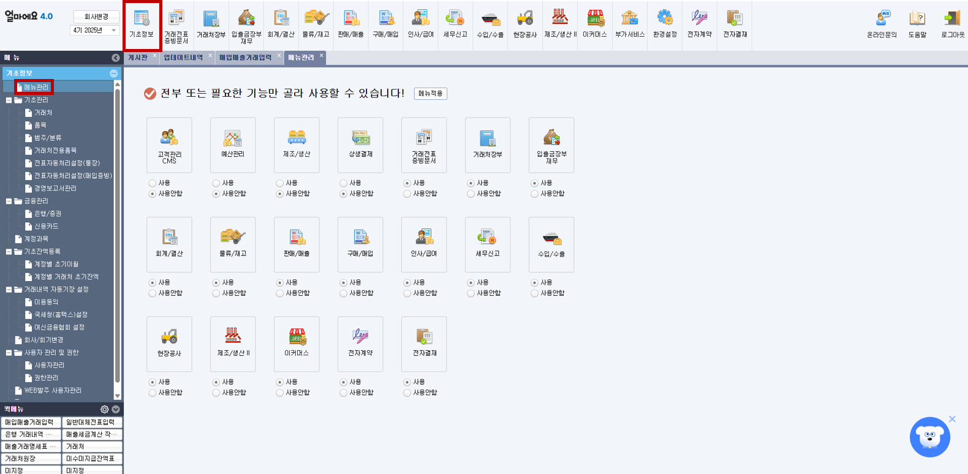Select 사용 under 예산관리
The width and height of the screenshot is (968, 474).
tap(216, 183)
